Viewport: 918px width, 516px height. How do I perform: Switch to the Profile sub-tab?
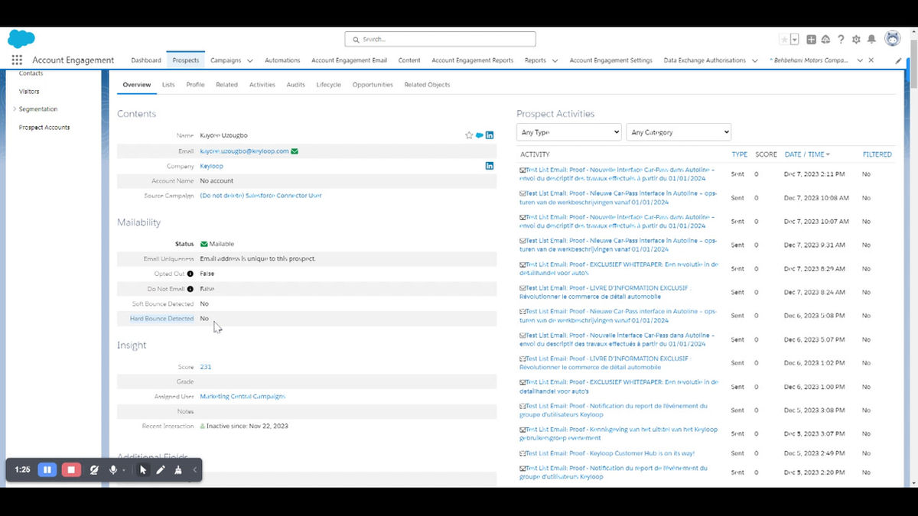click(195, 85)
